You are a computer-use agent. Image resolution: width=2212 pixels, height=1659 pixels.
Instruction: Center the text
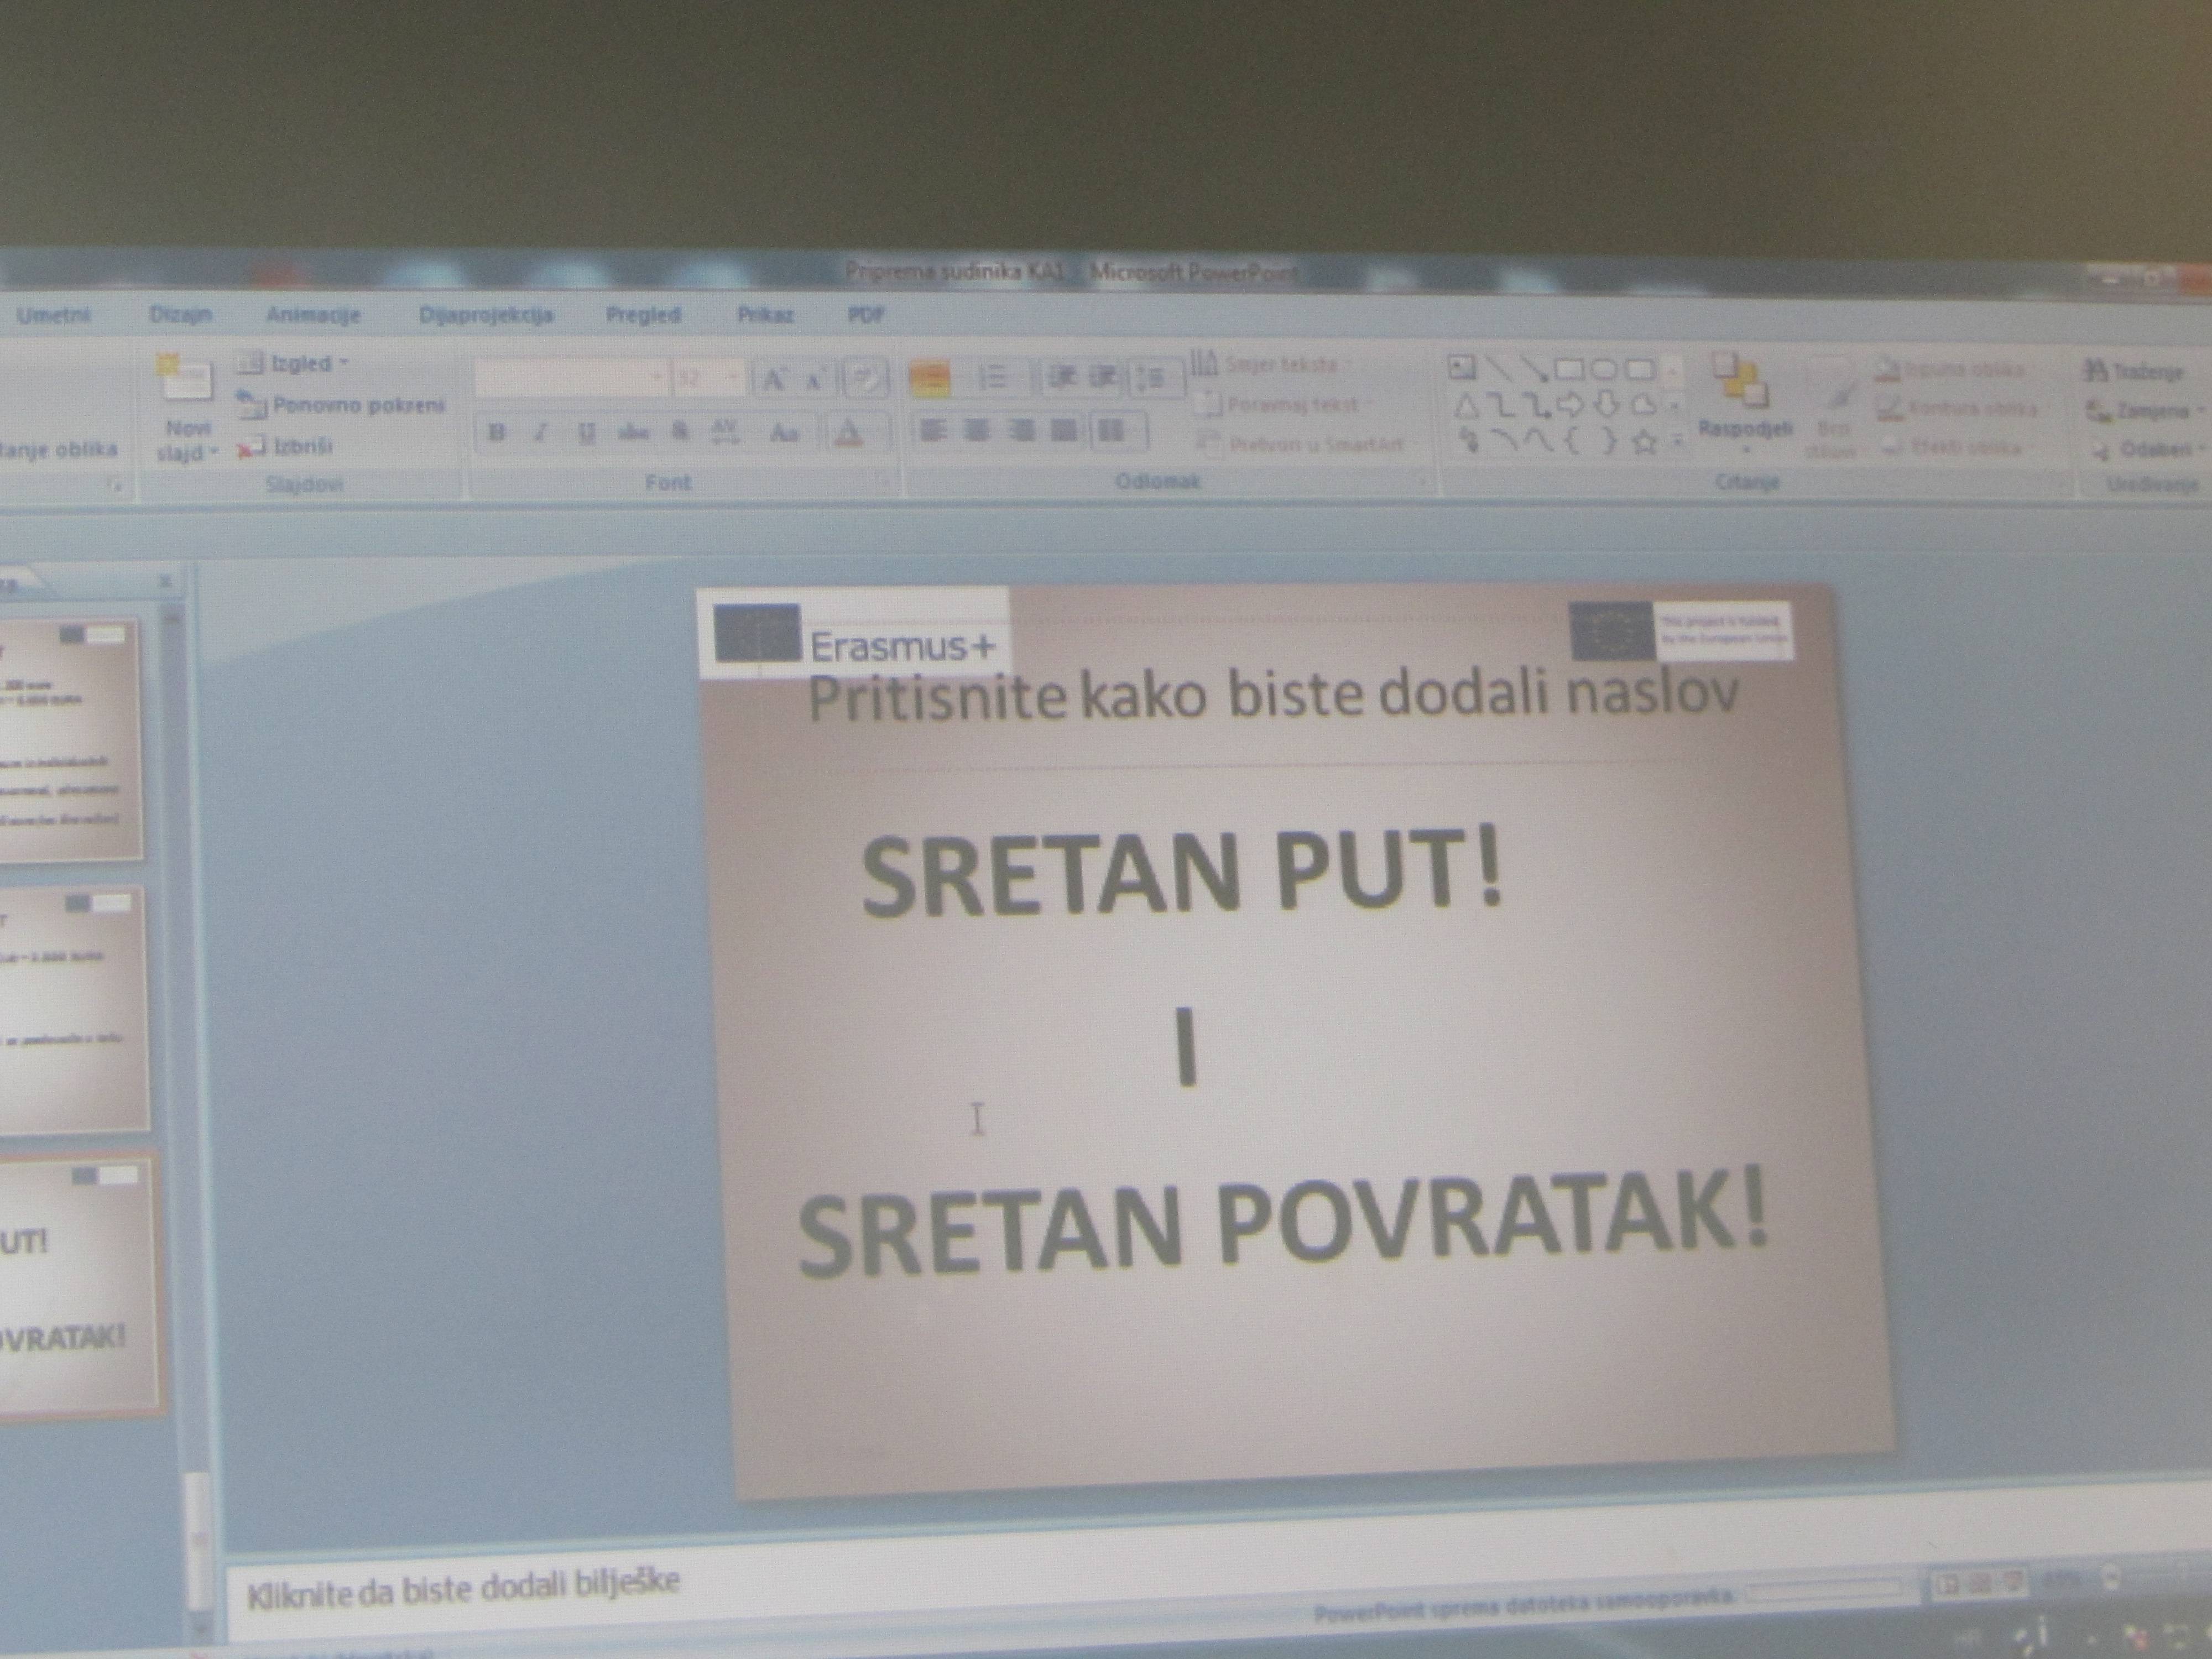(x=977, y=431)
